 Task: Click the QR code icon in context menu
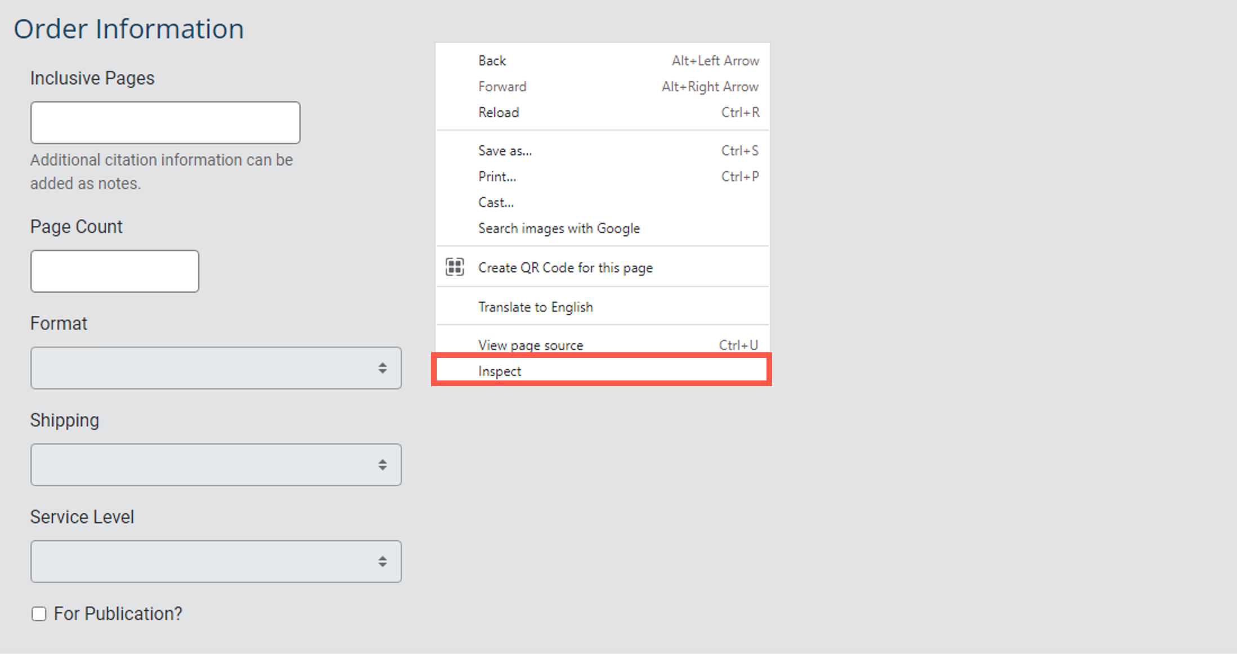(455, 267)
